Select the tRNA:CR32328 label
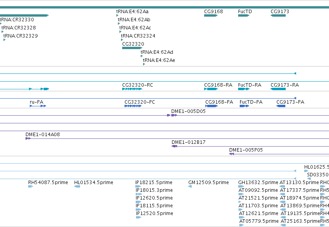 tap(19, 28)
